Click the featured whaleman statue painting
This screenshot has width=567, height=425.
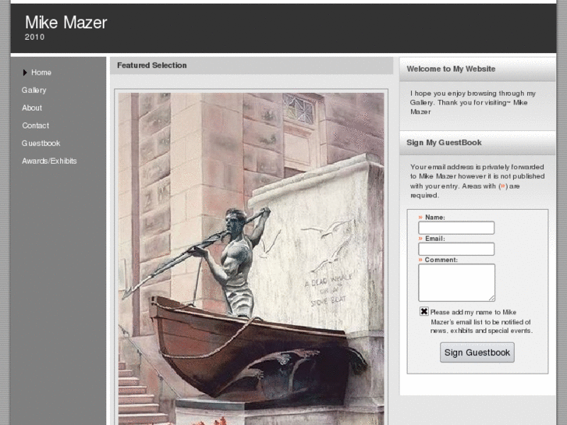251,259
